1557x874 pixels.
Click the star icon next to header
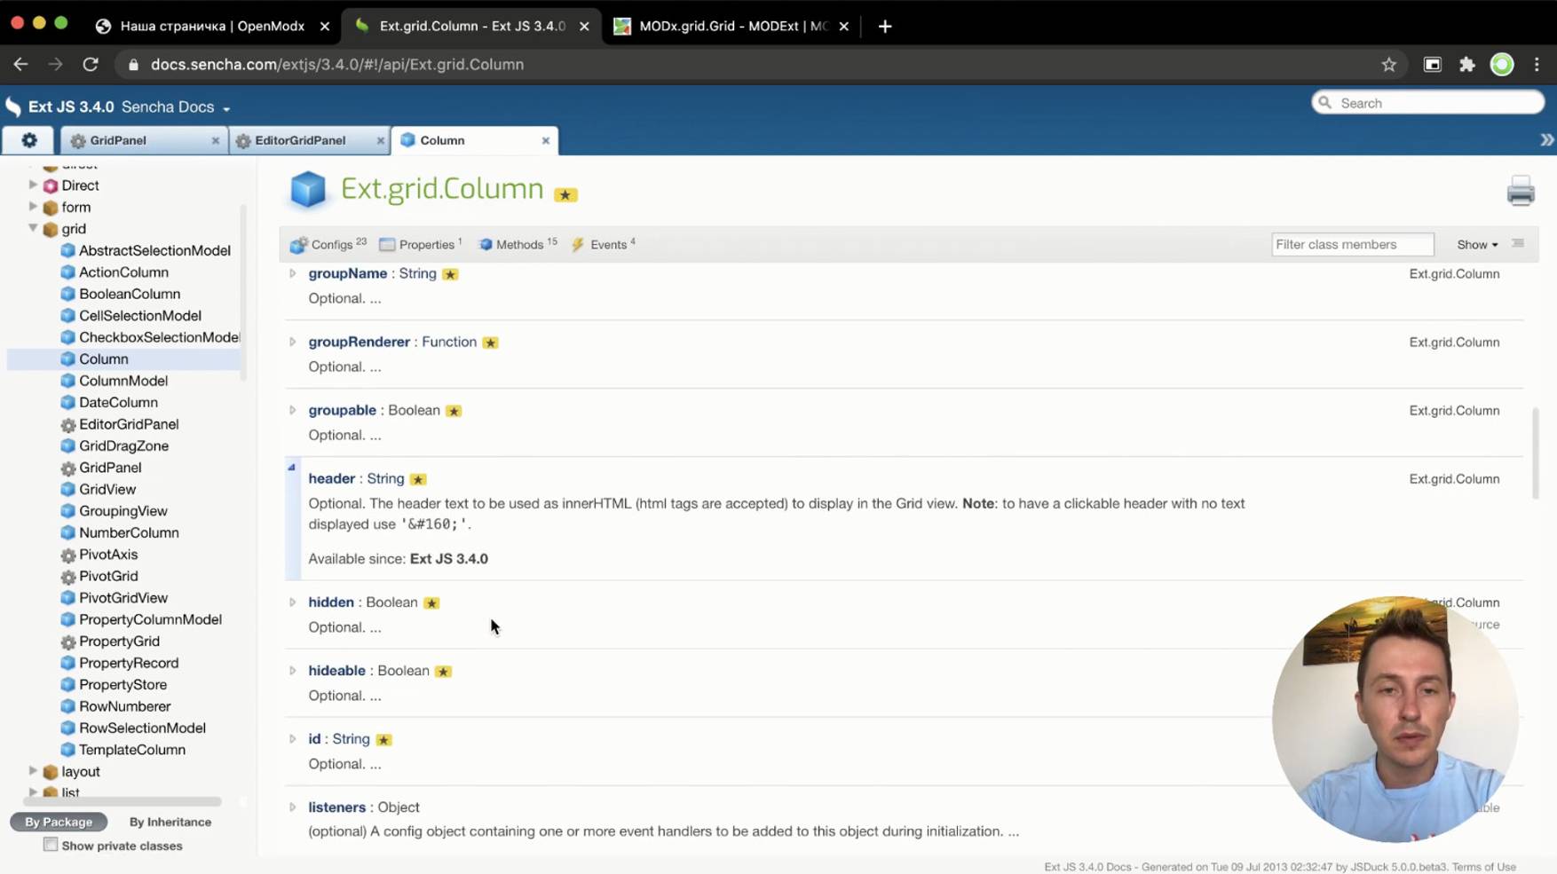tap(418, 479)
